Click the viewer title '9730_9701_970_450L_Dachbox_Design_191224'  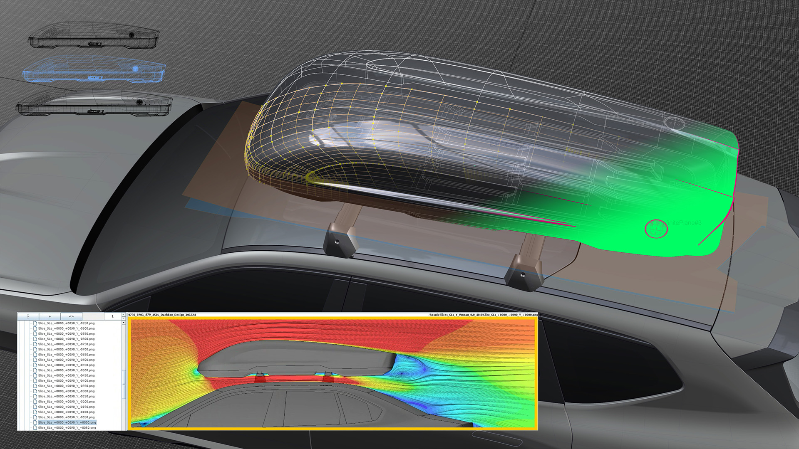pos(162,315)
